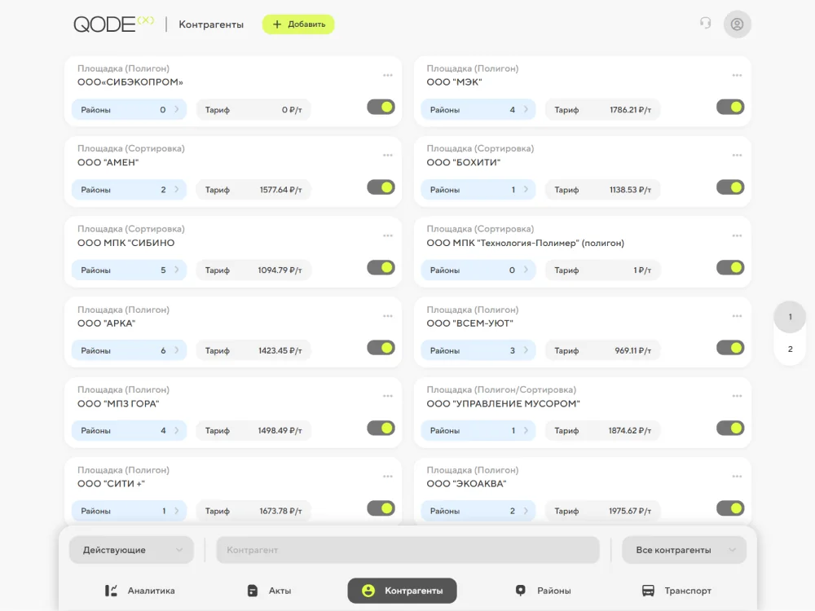Disable the ООО "БОХИТИ" toggle
Image resolution: width=815 pixels, height=611 pixels.
coord(730,187)
